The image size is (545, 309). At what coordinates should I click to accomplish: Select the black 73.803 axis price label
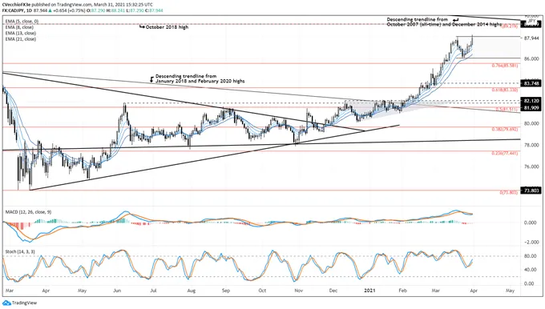[x=531, y=191]
